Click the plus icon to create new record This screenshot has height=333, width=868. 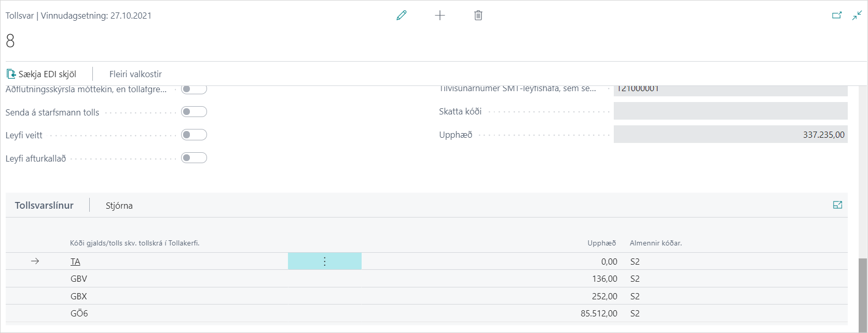(440, 16)
